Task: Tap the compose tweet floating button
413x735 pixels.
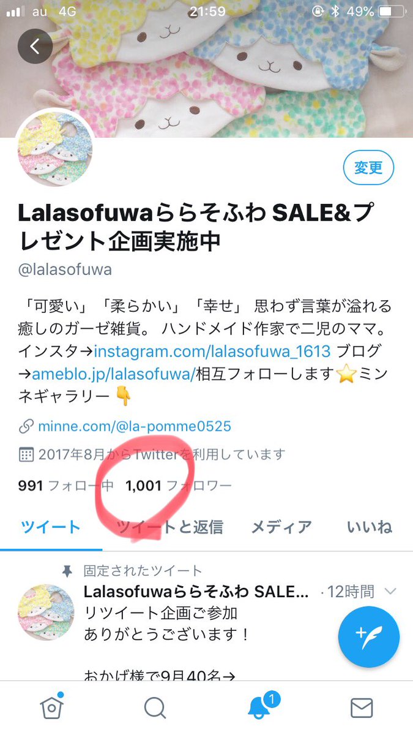Action: 369,637
